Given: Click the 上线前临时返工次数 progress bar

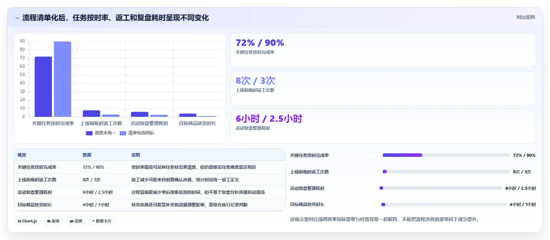Looking at the screenshot, I should coord(446,172).
